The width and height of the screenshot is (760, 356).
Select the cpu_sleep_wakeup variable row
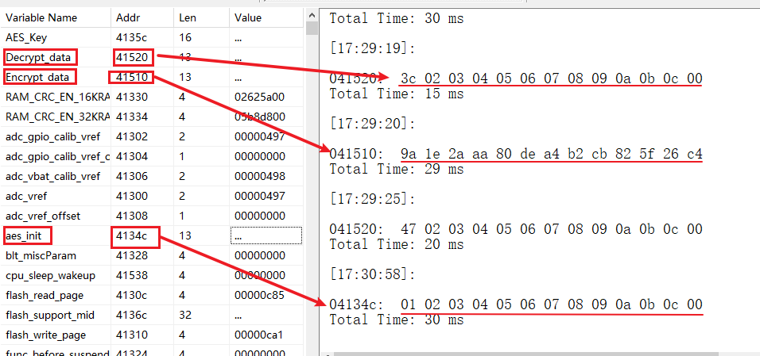50,275
